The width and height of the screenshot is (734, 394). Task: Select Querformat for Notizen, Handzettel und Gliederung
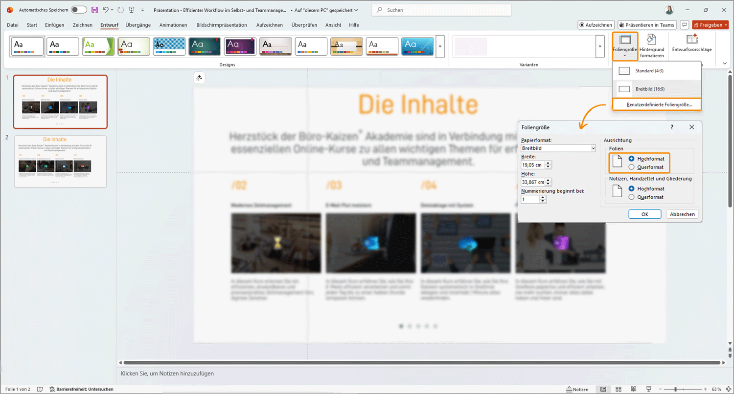(x=633, y=197)
